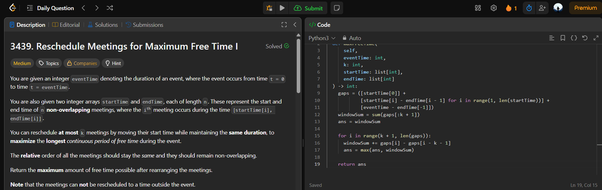
Task: Open the Python3 language dropdown
Action: tap(322, 38)
